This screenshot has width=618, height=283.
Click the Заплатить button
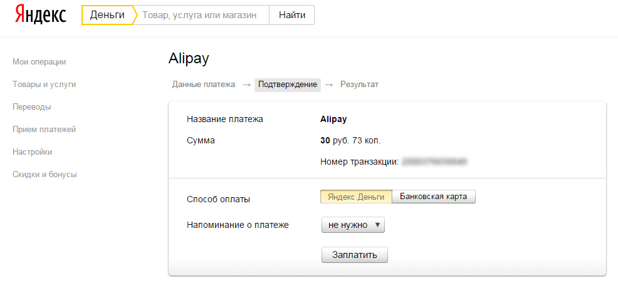pos(355,255)
